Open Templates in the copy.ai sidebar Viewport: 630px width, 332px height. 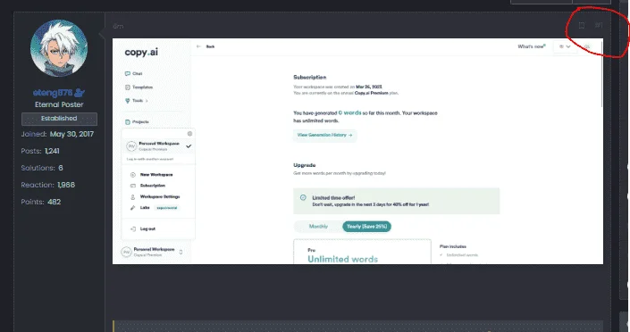139,87
